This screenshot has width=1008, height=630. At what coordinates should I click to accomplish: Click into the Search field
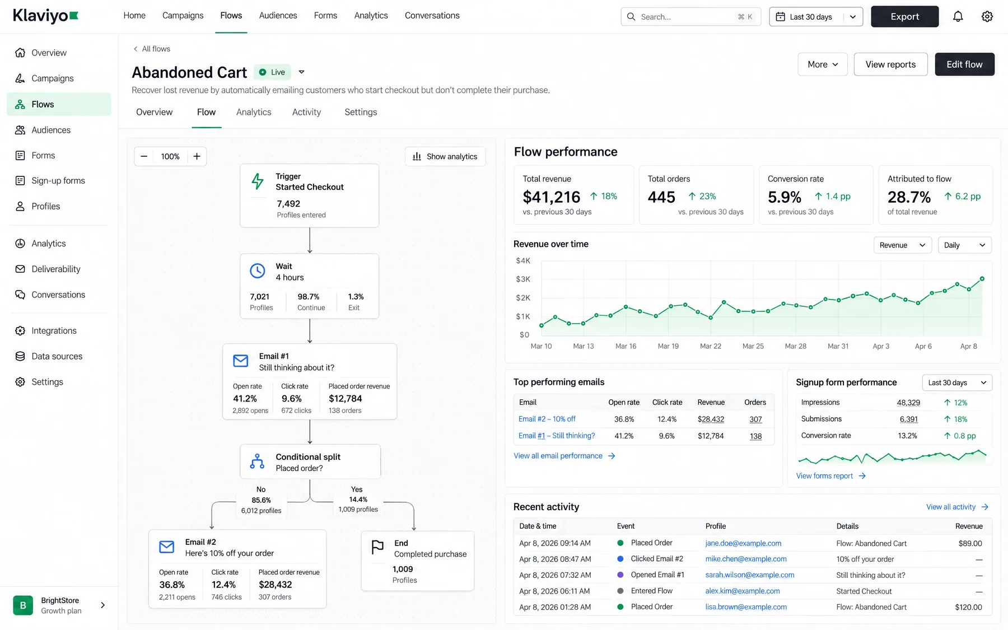coord(690,17)
